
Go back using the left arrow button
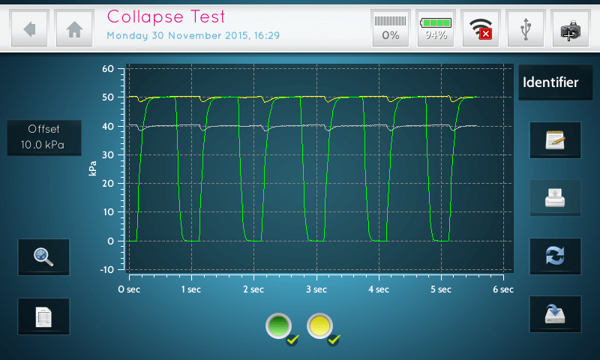click(x=30, y=28)
